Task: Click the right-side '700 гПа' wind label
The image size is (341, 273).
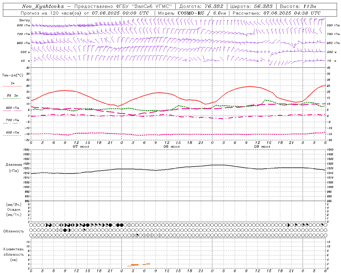Action: click(333, 34)
